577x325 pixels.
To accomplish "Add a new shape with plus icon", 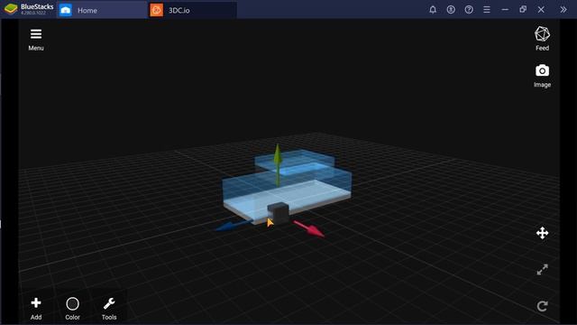I will [36, 309].
